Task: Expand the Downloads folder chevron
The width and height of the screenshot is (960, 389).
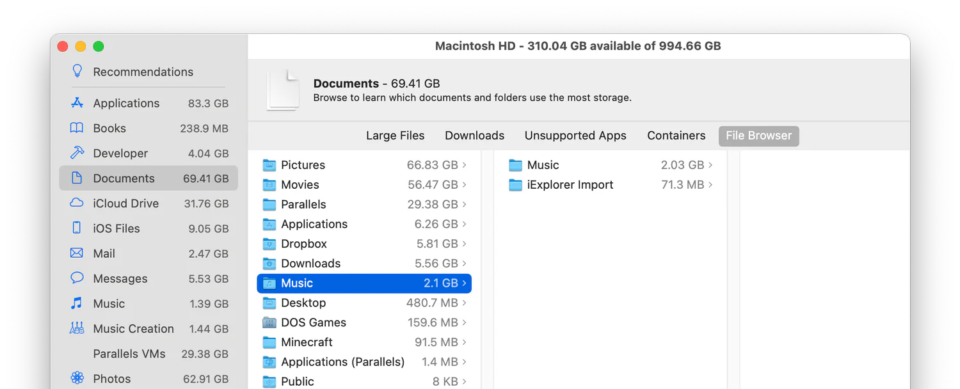Action: [465, 264]
